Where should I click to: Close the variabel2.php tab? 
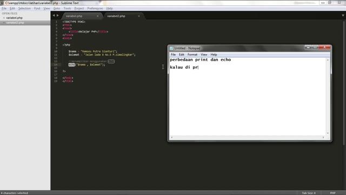[x=139, y=16]
